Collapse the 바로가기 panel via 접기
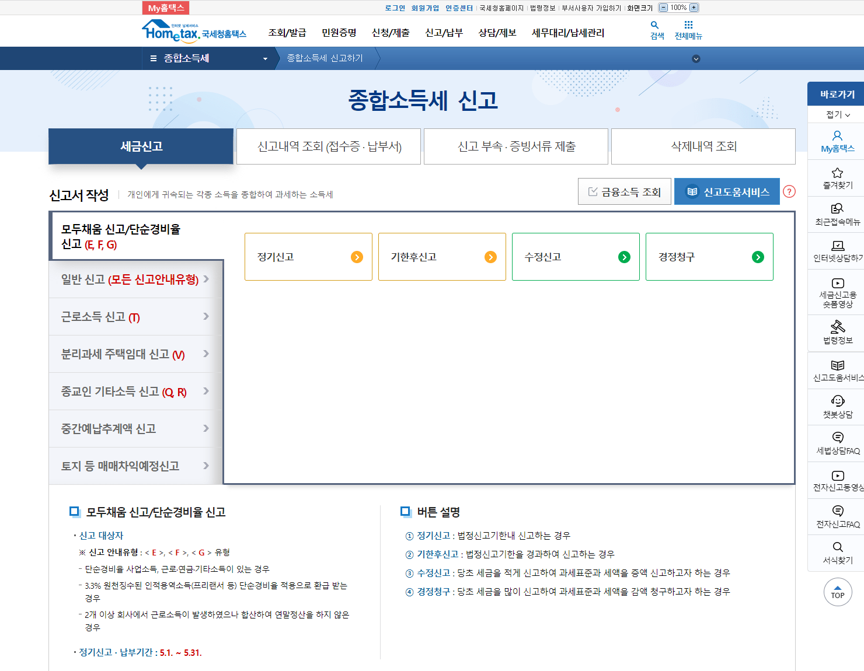Image resolution: width=864 pixels, height=671 pixels. click(836, 114)
